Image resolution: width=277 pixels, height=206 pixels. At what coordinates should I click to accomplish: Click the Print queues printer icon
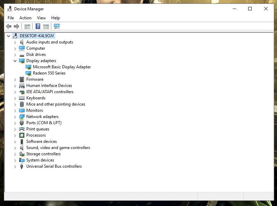22,129
